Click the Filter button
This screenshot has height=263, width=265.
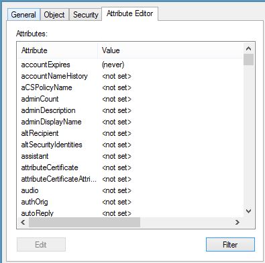tap(230, 244)
